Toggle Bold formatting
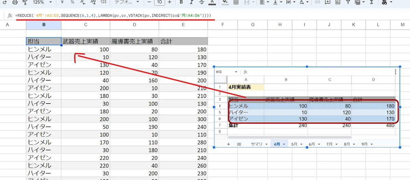 click(181, 2)
